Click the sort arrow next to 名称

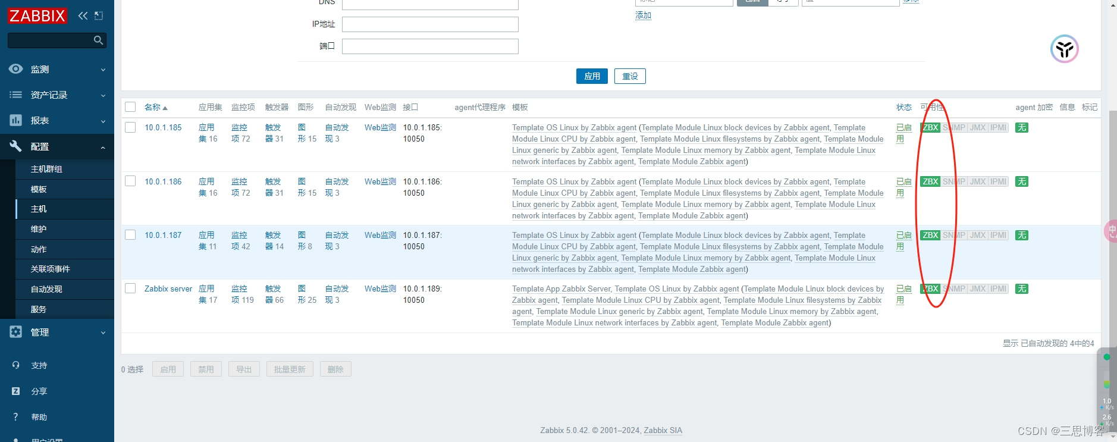(x=165, y=108)
